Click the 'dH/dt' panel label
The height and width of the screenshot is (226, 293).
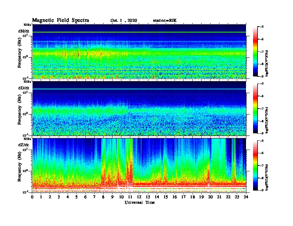(24, 31)
